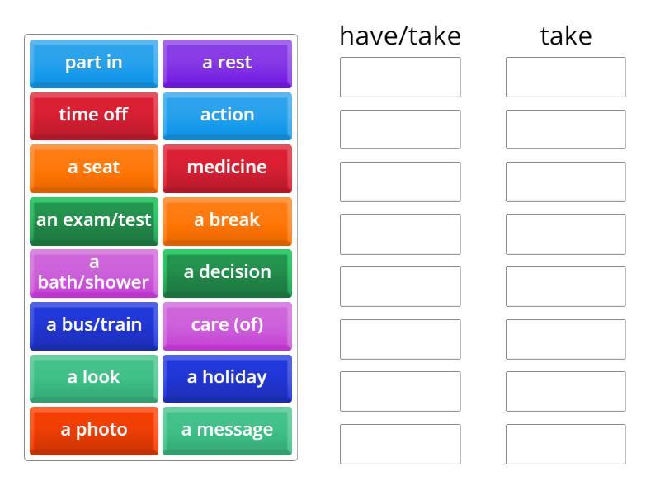Image resolution: width=660 pixels, height=495 pixels.
Task: Click the take column header
Action: click(x=565, y=35)
